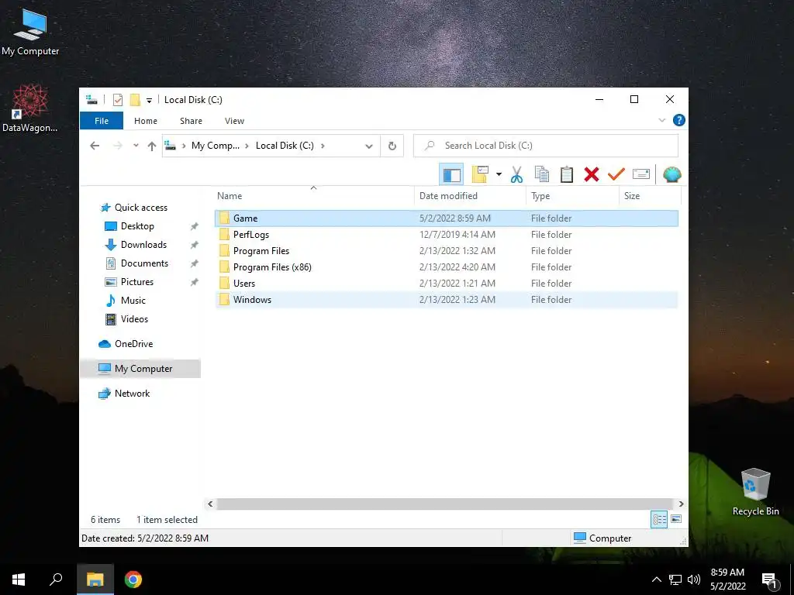This screenshot has width=794, height=595.
Task: Sort by the Type column header
Action: point(573,196)
